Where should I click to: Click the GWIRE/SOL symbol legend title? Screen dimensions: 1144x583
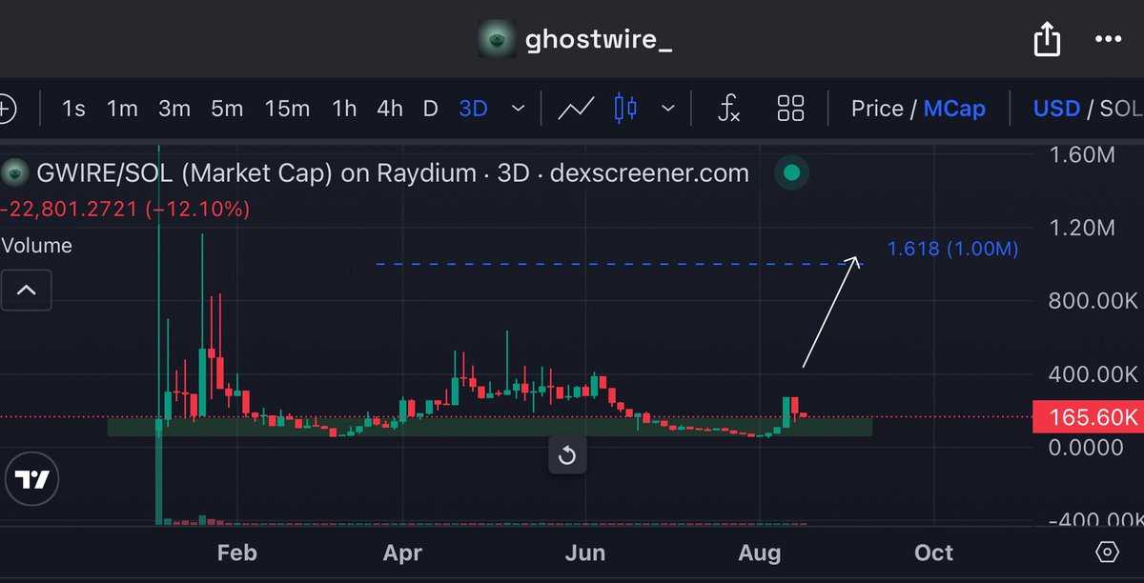(x=392, y=173)
